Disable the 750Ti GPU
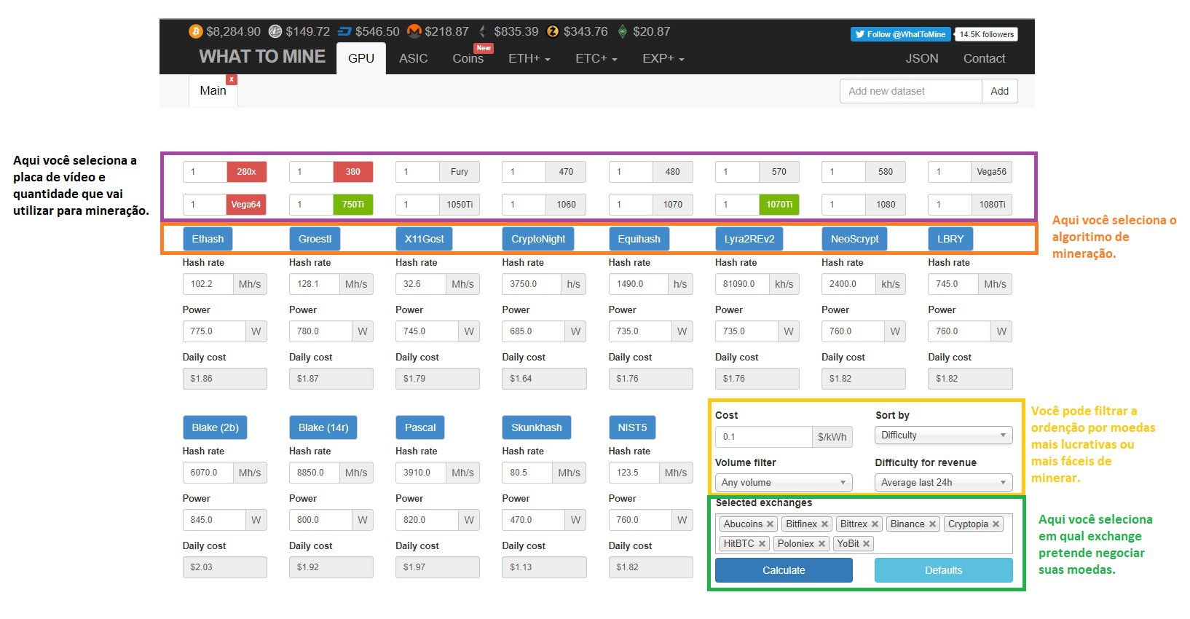 tap(353, 205)
